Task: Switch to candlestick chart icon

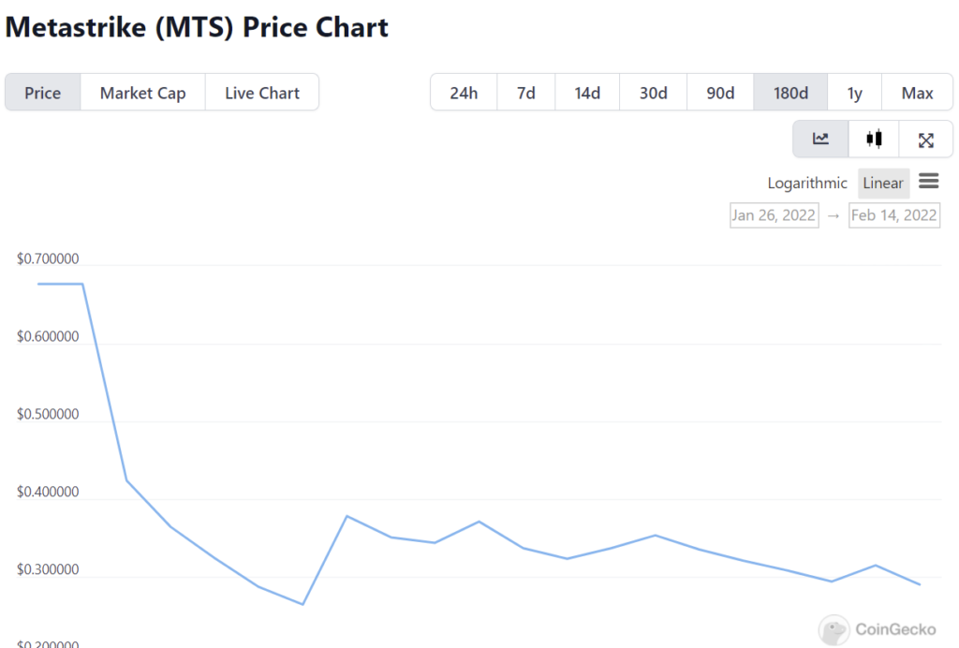Action: coord(874,140)
